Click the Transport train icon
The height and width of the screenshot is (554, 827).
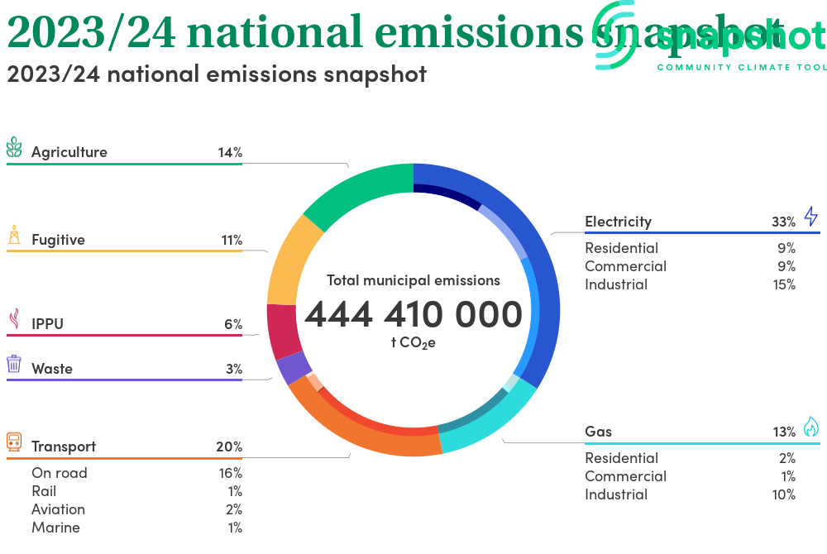(x=14, y=442)
